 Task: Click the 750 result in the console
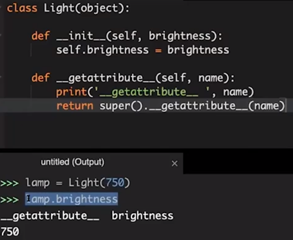[10, 232]
